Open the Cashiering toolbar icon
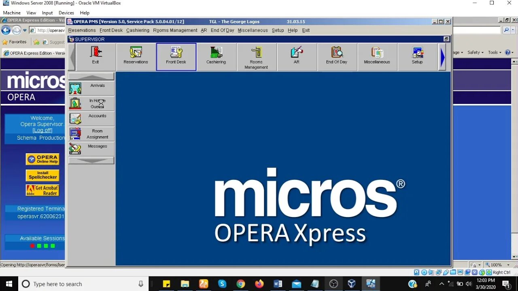 pyautogui.click(x=216, y=57)
